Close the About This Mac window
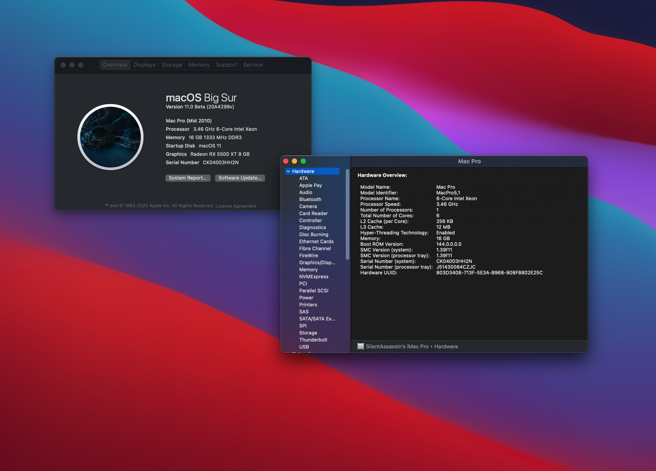The width and height of the screenshot is (656, 471). click(x=63, y=65)
